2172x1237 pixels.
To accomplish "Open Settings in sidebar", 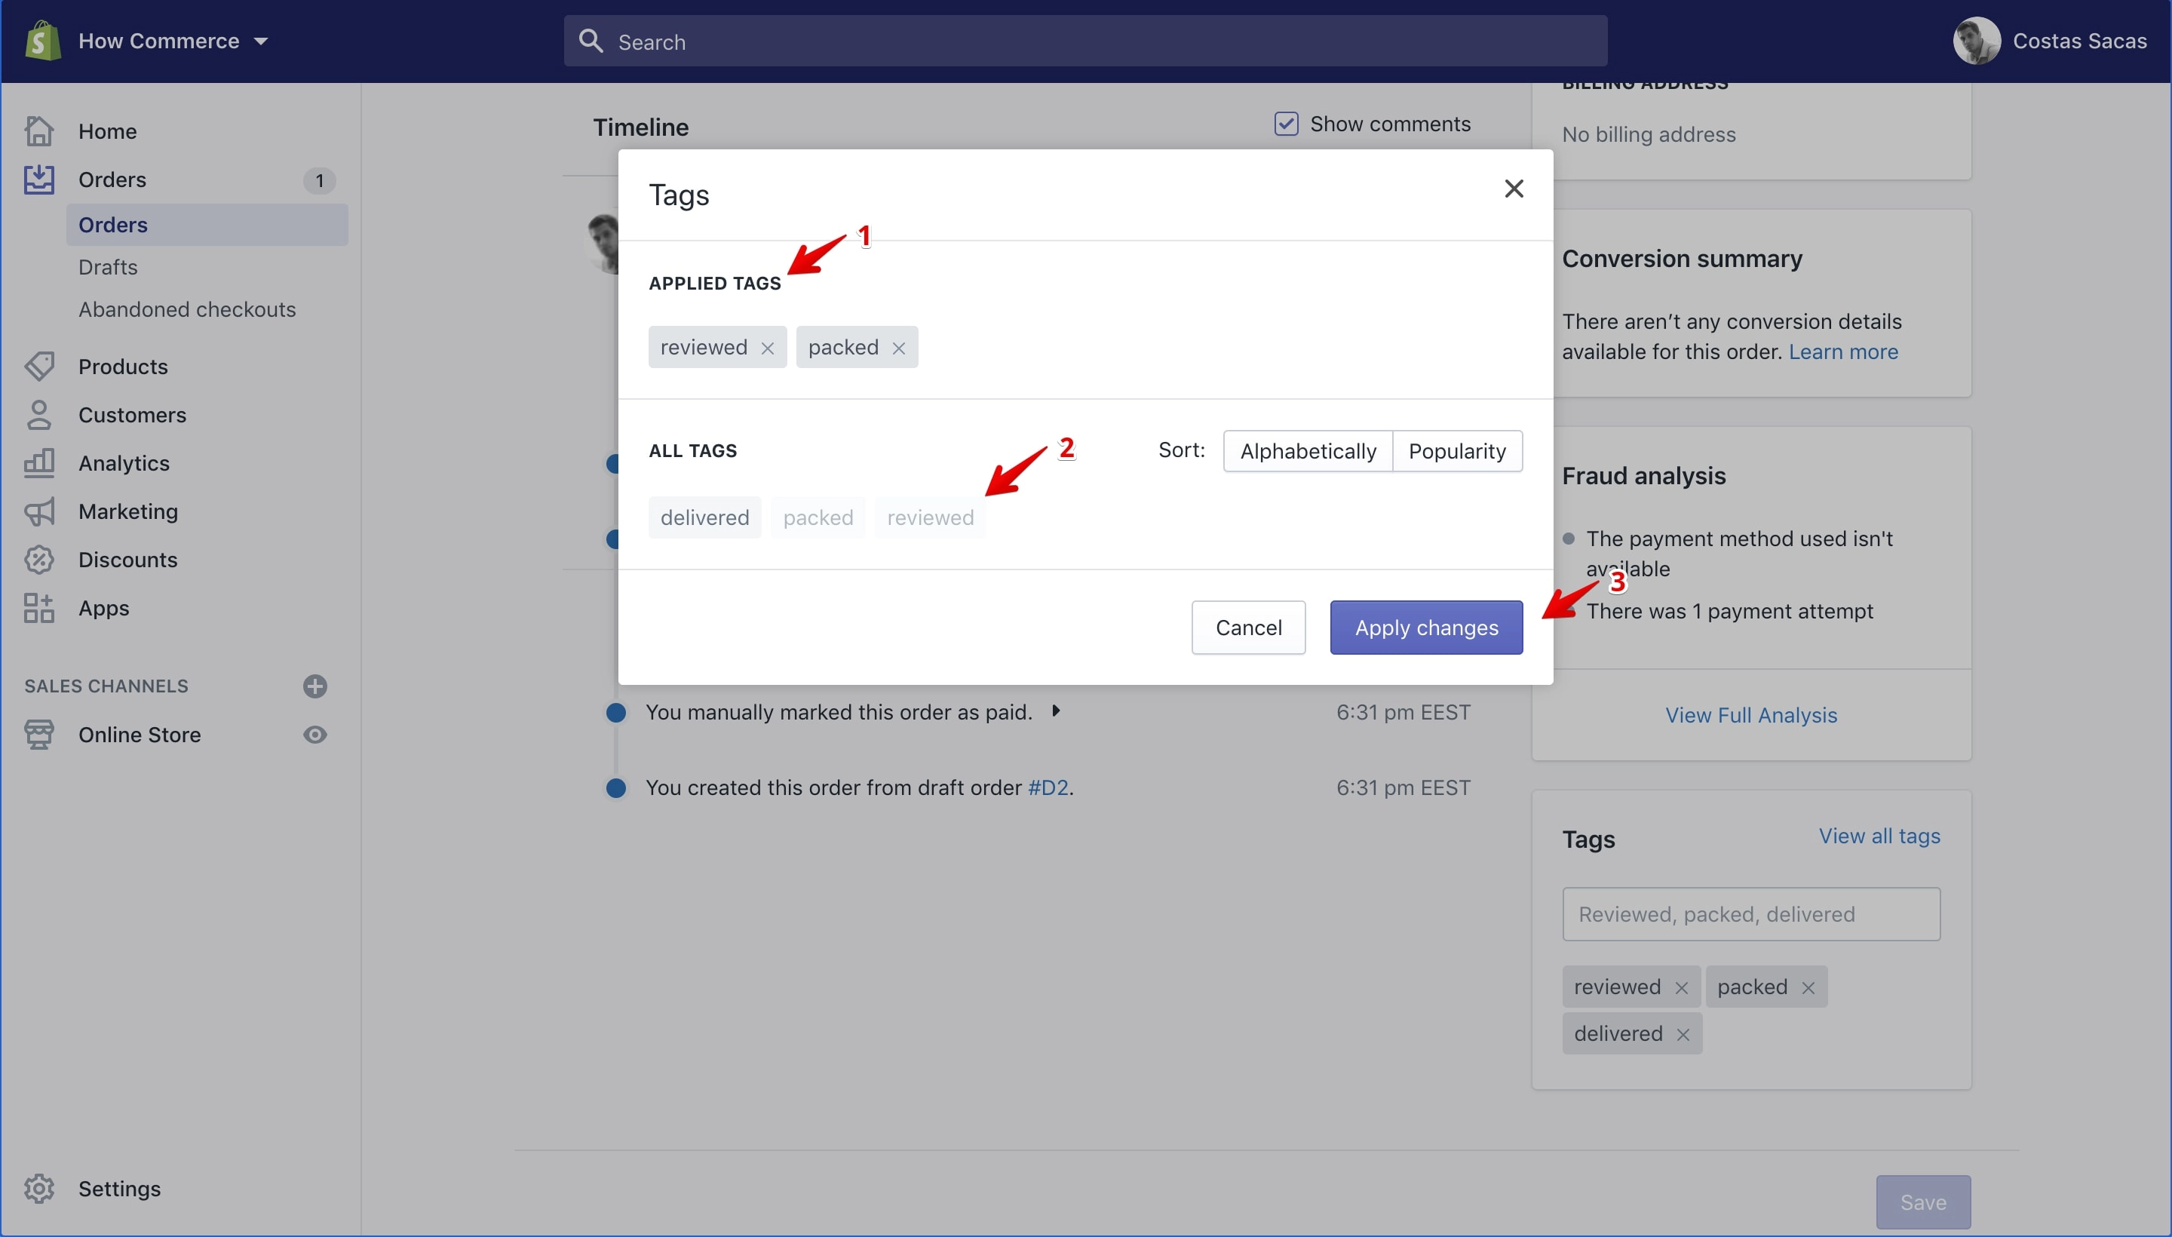I will [119, 1189].
